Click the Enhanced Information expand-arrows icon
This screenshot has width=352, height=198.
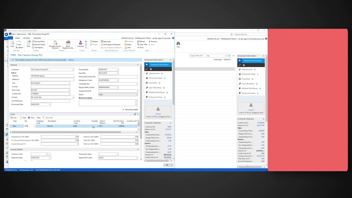(147, 69)
